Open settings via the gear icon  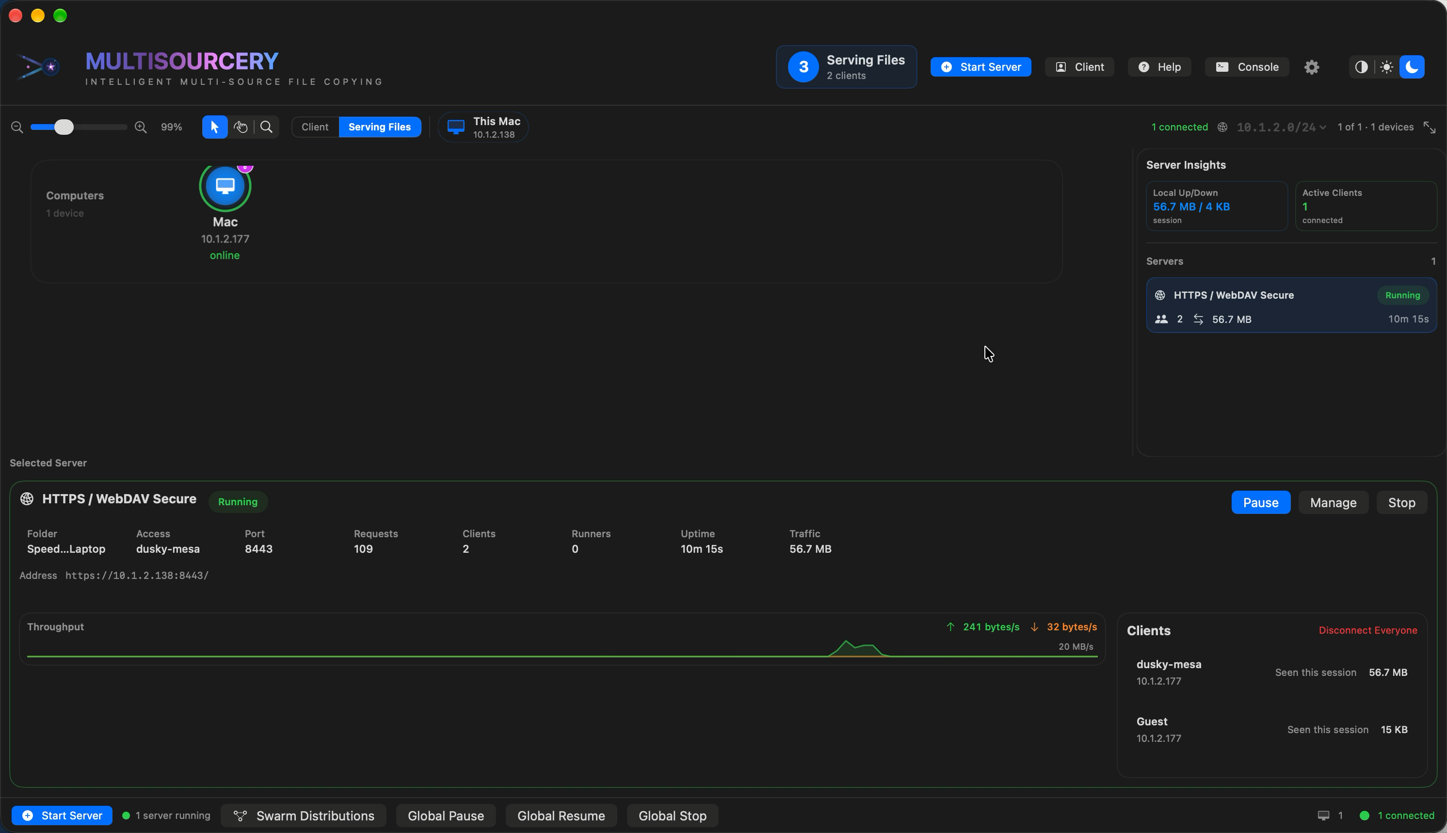(1311, 67)
